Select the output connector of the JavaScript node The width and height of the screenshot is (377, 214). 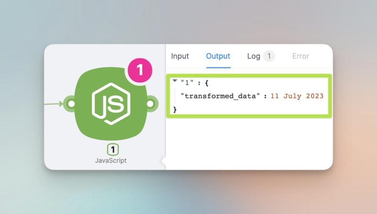click(150, 104)
